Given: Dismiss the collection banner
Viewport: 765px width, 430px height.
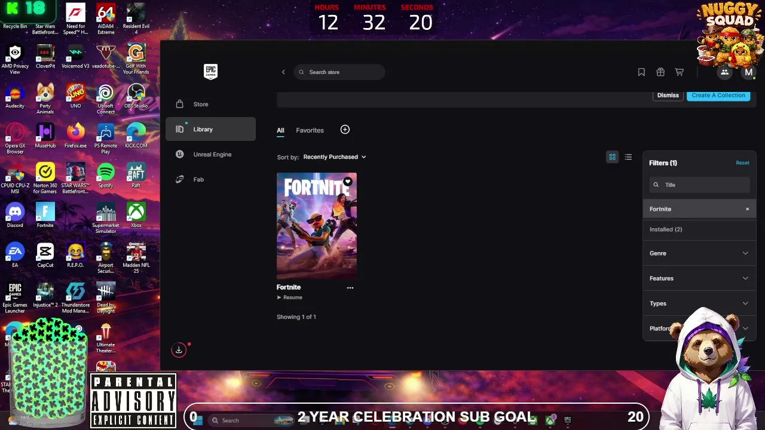Looking at the screenshot, I should pos(668,96).
